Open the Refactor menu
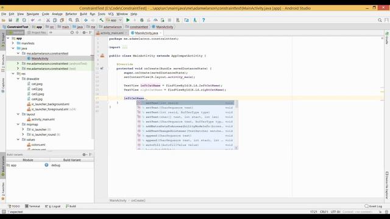 coord(71,14)
